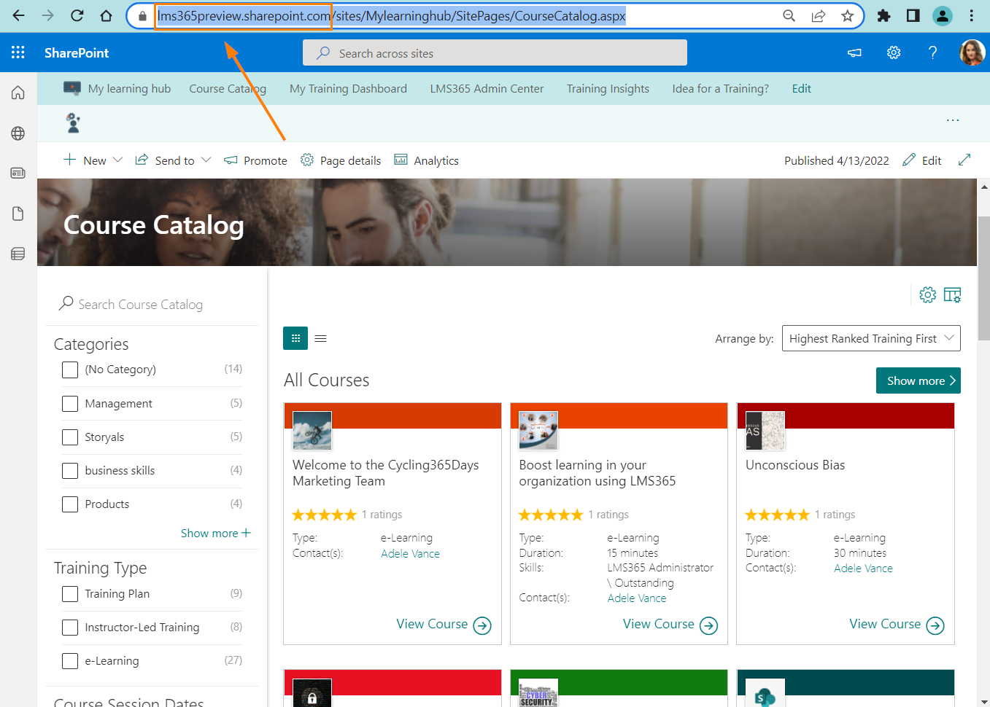Open user profile photo menu
Image resolution: width=990 pixels, height=707 pixels.
[x=972, y=52]
